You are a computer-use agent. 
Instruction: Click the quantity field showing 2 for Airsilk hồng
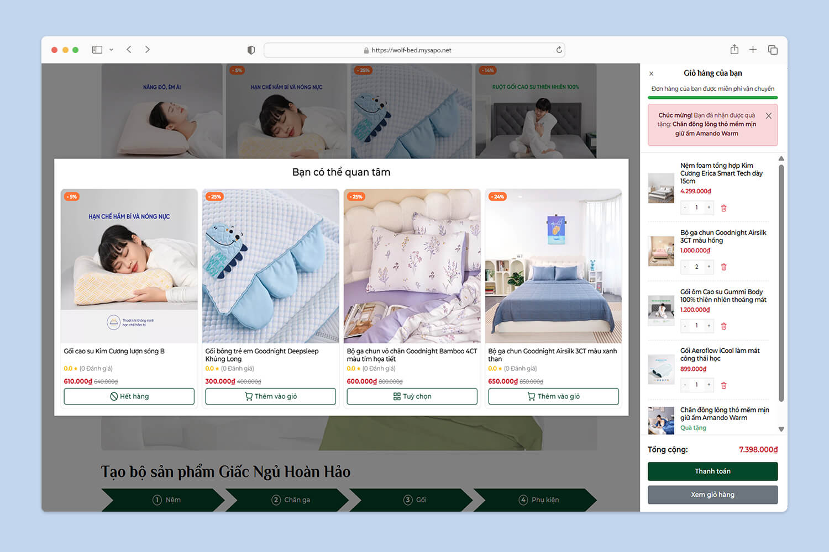pos(697,267)
